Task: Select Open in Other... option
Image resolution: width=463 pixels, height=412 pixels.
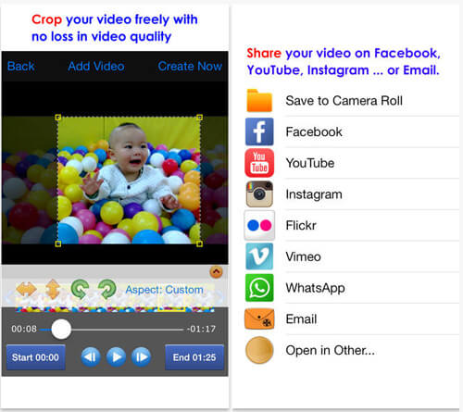Action: click(352, 350)
